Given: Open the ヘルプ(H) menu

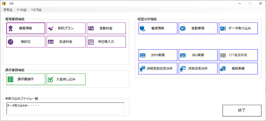Looking at the screenshot, I should click(36, 10).
